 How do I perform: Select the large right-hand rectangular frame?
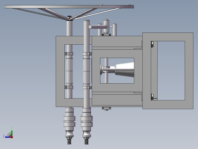168,71
